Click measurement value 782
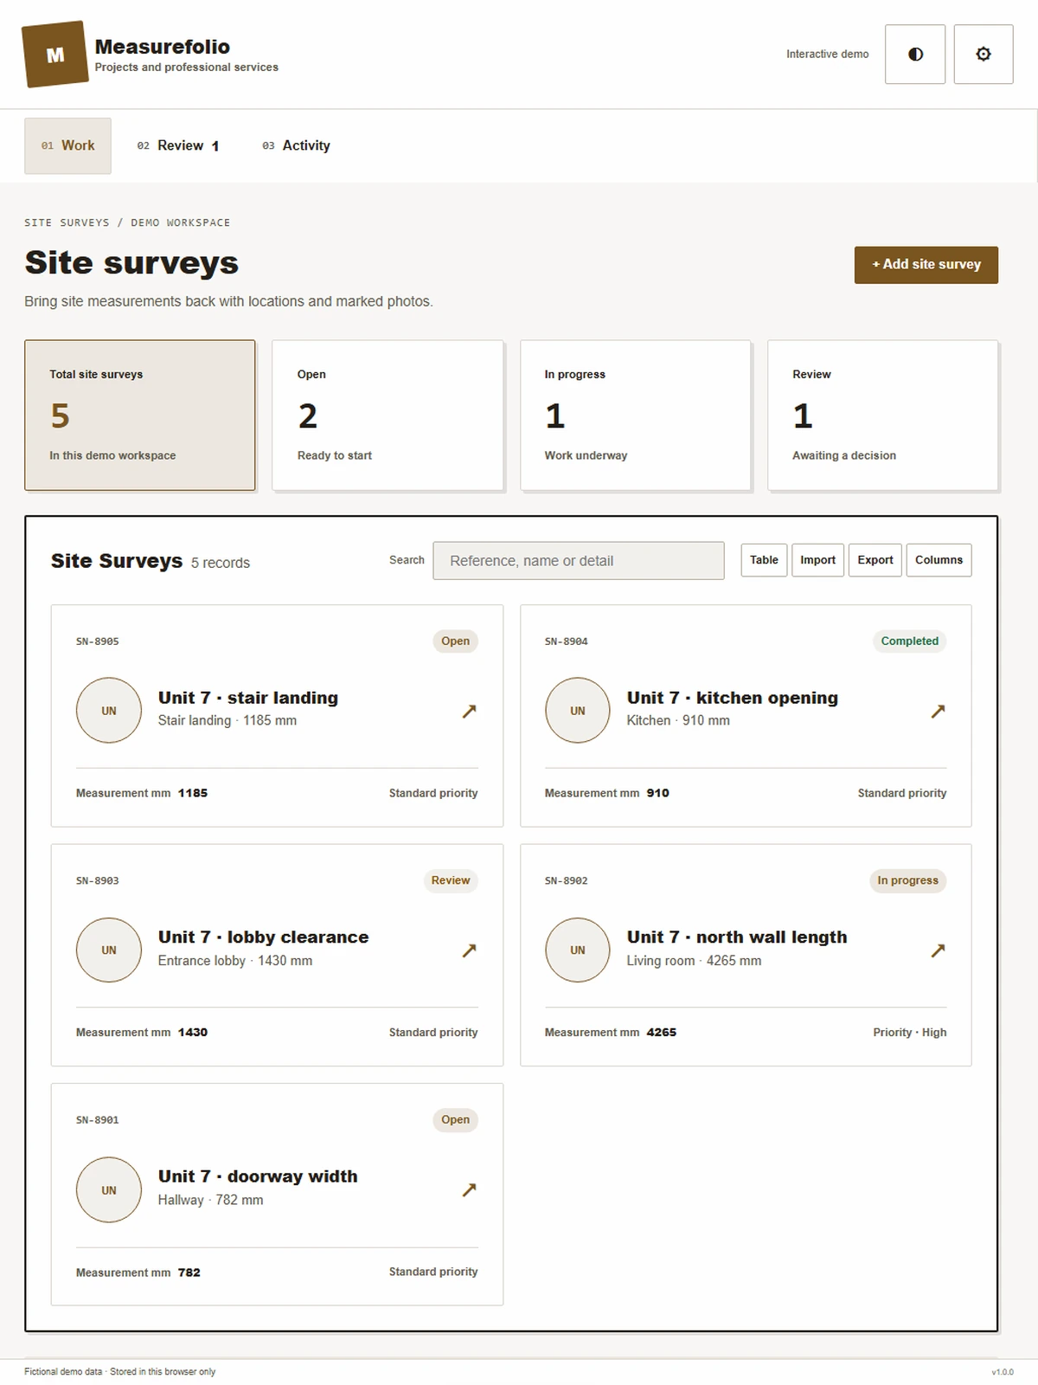1038x1385 pixels. point(189,1272)
